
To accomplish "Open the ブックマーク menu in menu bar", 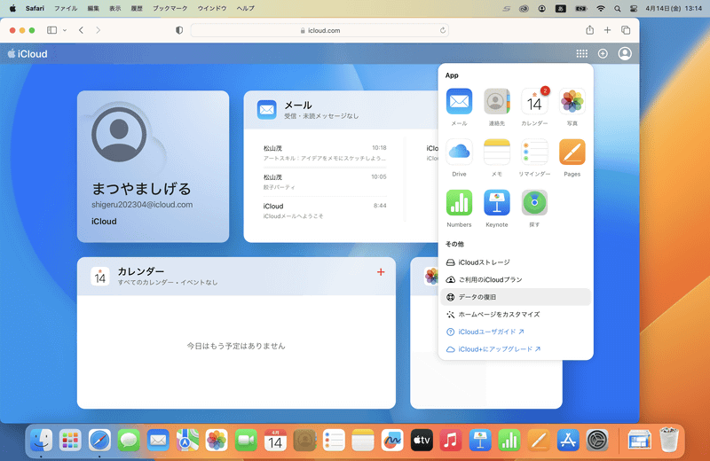I will tap(170, 8).
